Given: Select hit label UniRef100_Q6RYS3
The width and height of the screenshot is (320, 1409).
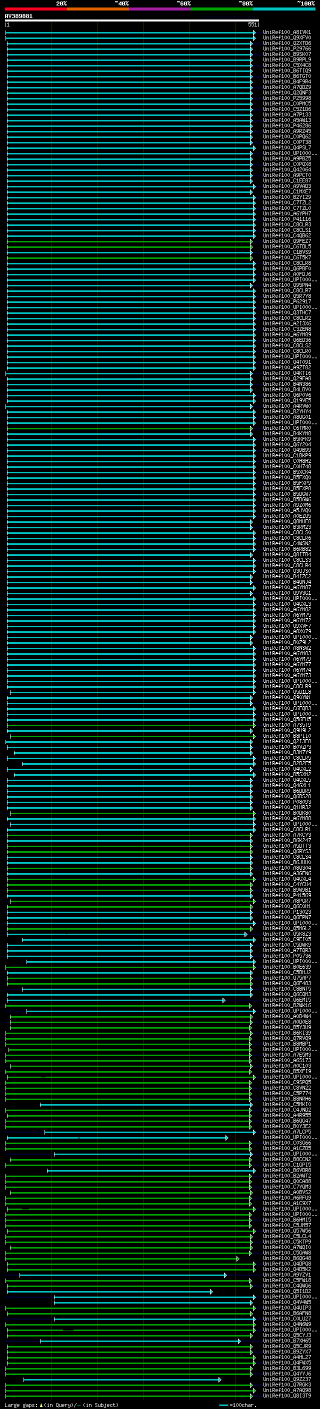Looking at the screenshot, I should pos(286,852).
